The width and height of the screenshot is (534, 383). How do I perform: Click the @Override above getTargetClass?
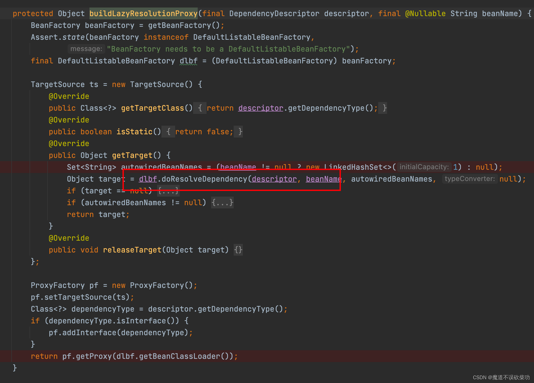(69, 96)
